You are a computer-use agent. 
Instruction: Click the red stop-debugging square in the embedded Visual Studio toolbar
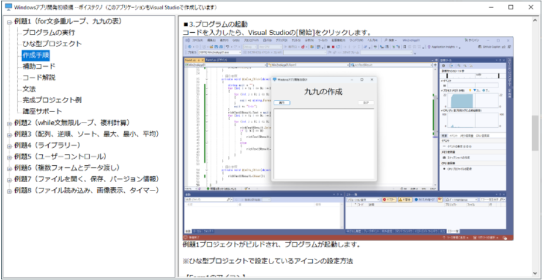[x=333, y=47]
